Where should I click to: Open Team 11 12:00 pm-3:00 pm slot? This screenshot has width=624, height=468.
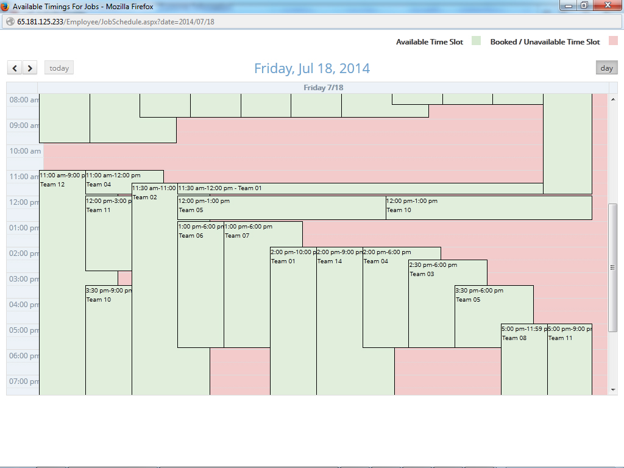[x=108, y=233]
